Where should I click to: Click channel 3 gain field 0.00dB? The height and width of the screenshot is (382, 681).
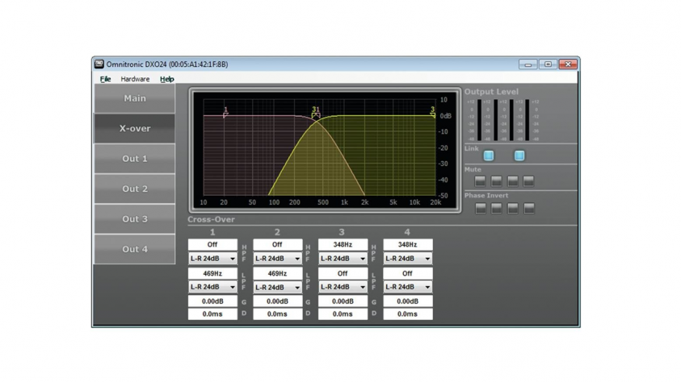pos(343,301)
